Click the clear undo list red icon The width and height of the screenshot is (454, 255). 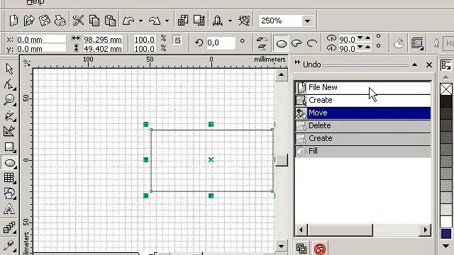320,249
